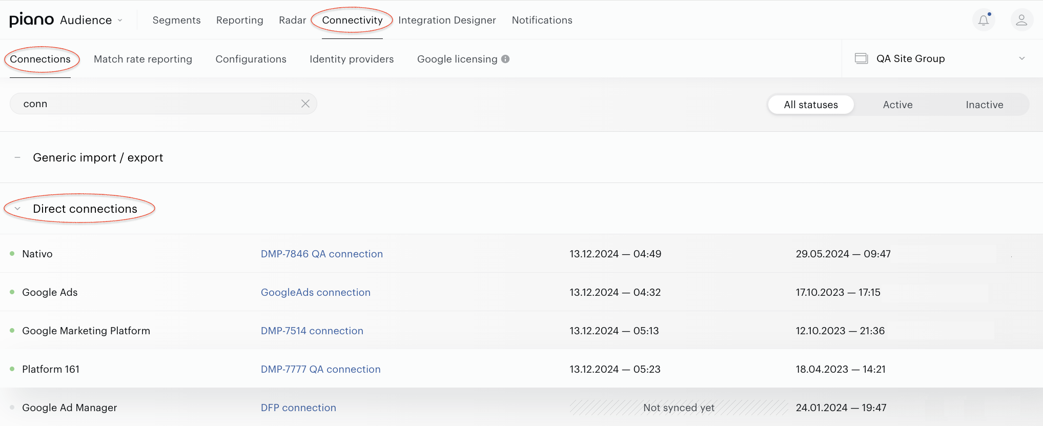Open the DMP-7846 QA connection link
Image resolution: width=1043 pixels, height=426 pixels.
tap(322, 254)
